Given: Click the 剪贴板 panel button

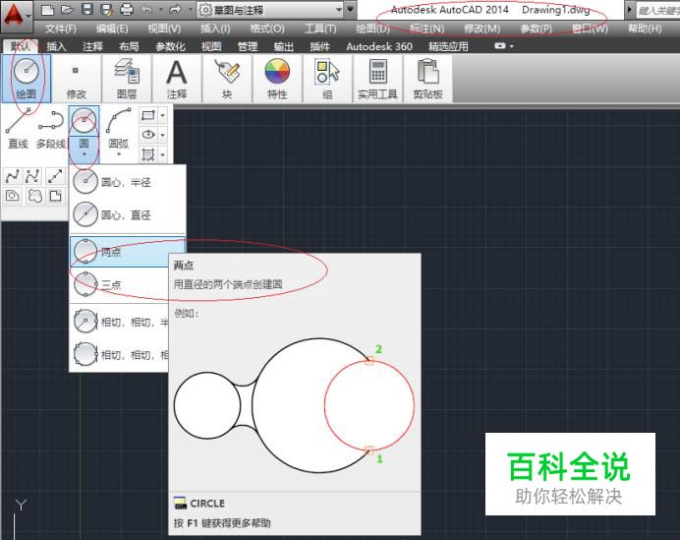Looking at the screenshot, I should 428,79.
